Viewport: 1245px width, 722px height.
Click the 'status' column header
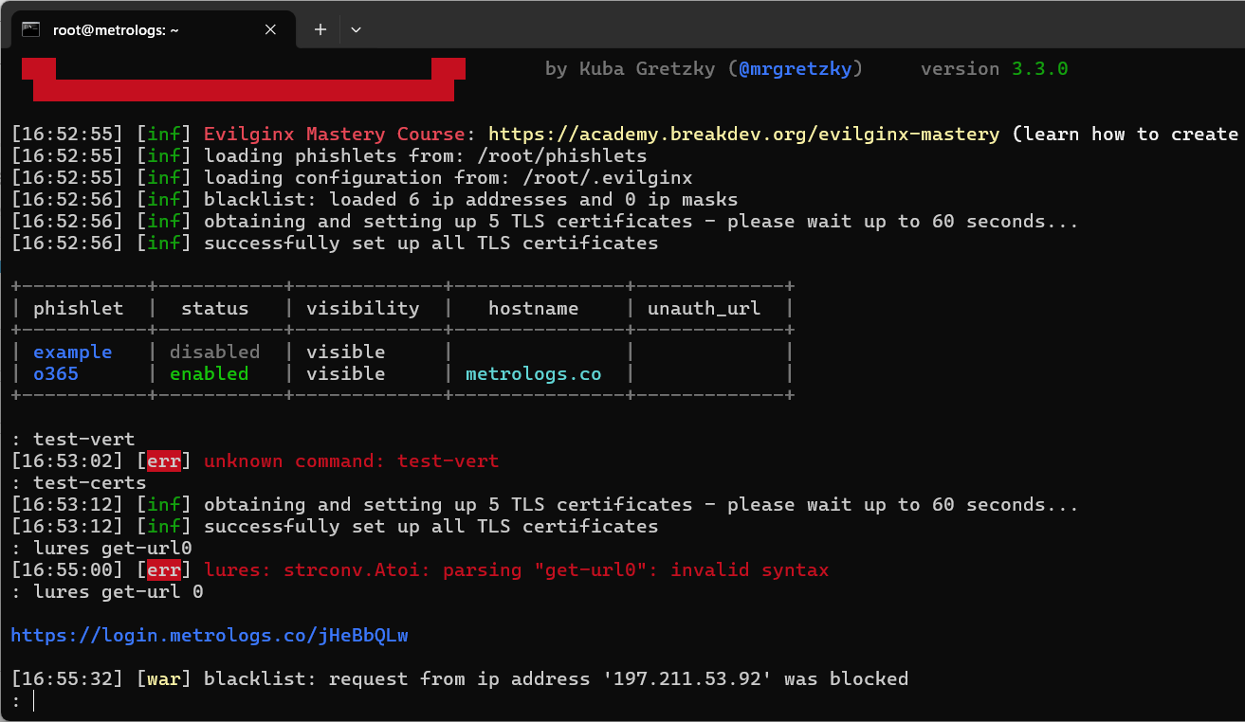tap(214, 308)
